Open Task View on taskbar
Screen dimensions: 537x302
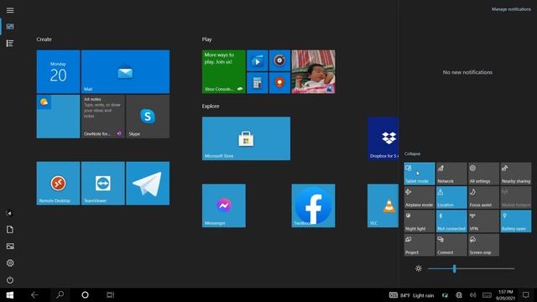tap(110, 294)
